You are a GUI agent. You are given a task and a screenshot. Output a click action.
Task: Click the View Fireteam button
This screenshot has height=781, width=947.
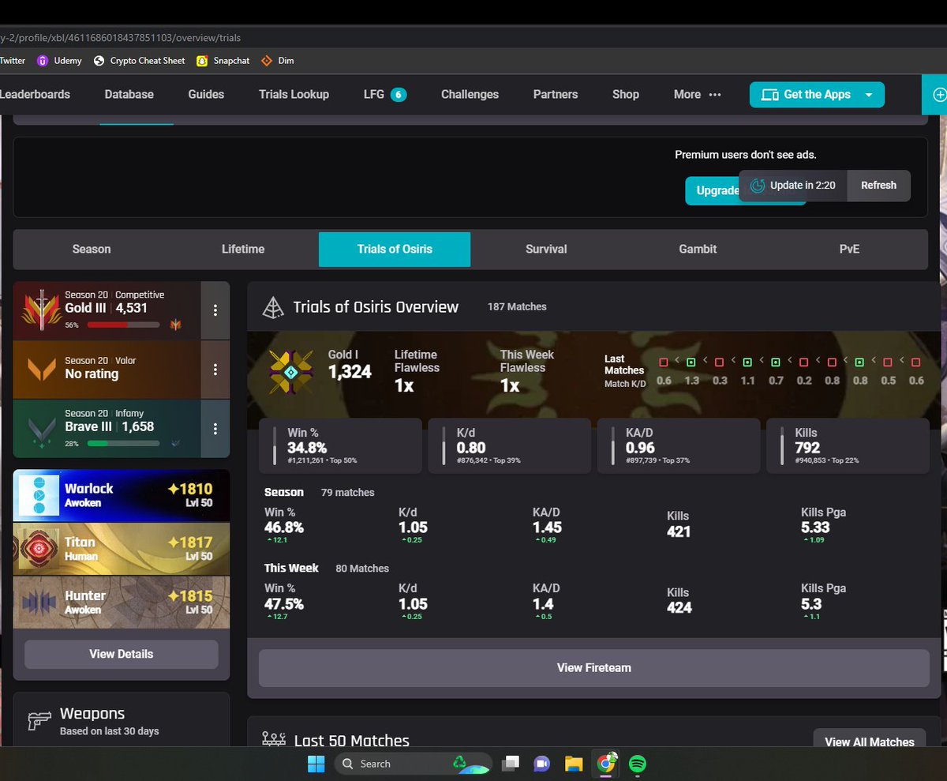593,668
